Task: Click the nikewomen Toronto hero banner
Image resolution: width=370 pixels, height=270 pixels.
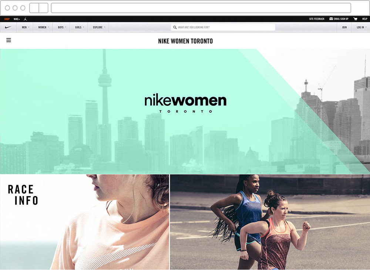Action: [185, 112]
